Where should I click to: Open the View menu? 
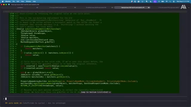tap(23, 1)
